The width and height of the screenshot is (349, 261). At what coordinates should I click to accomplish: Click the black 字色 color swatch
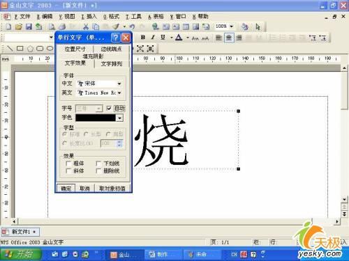click(x=96, y=118)
